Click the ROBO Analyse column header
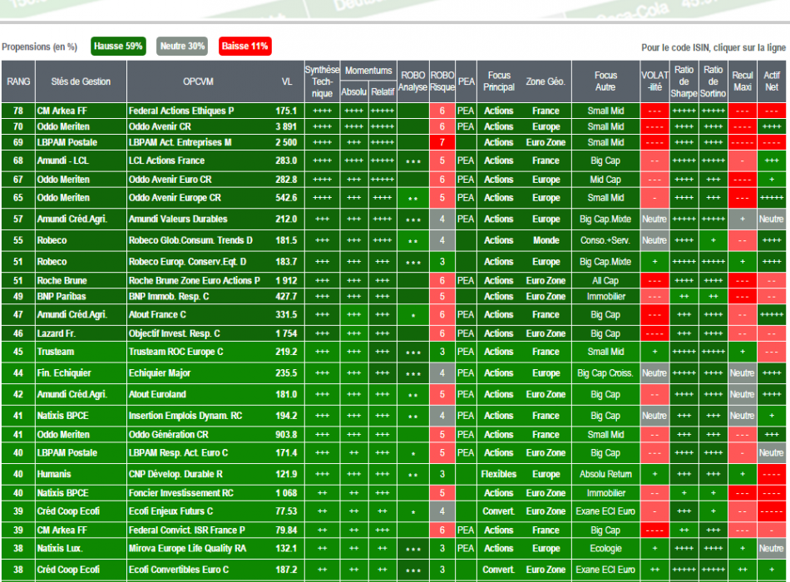Screen dimensions: 790x582 click(412, 81)
